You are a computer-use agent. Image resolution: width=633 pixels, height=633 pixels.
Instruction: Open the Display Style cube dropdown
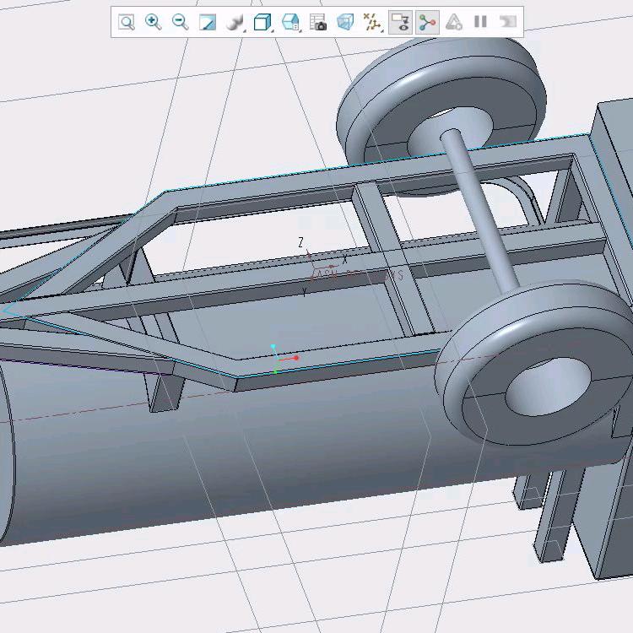tap(262, 22)
